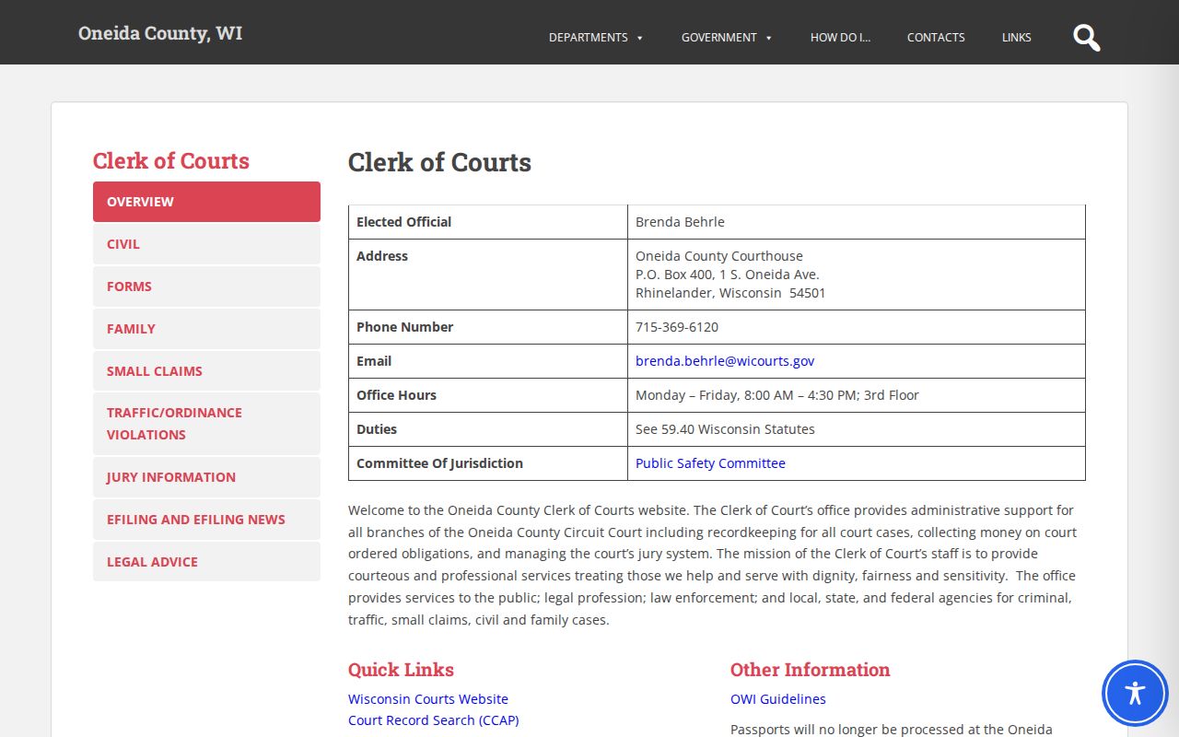This screenshot has width=1179, height=737.
Task: Open the Small Claims sidebar section
Action: [206, 371]
